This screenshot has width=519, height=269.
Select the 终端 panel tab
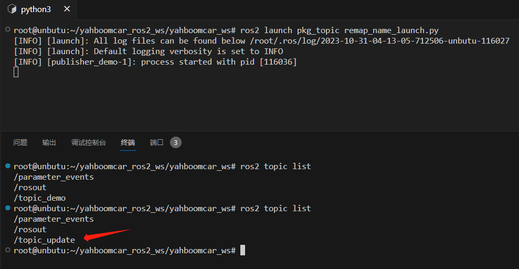128,143
